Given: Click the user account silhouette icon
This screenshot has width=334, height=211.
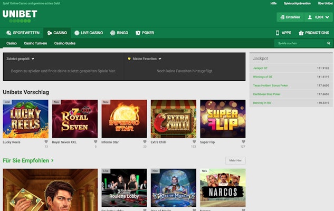Looking at the screenshot, I should [x=310, y=17].
